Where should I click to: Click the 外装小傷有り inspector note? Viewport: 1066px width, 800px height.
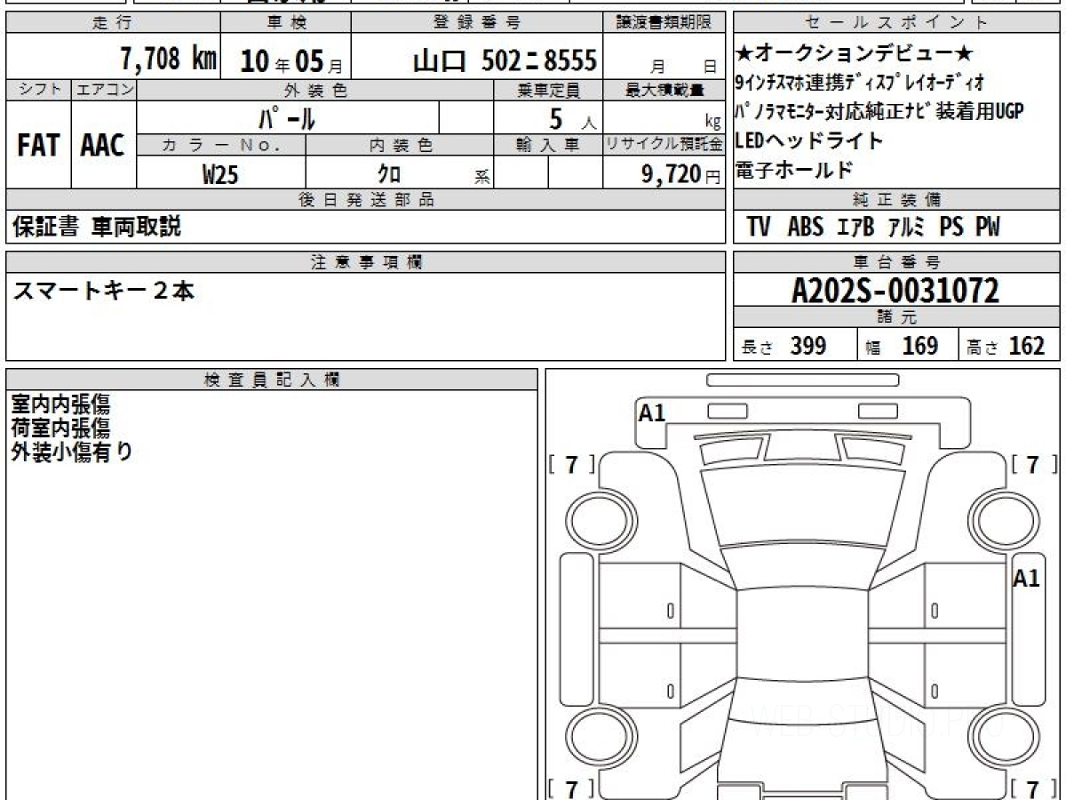pyautogui.click(x=71, y=452)
